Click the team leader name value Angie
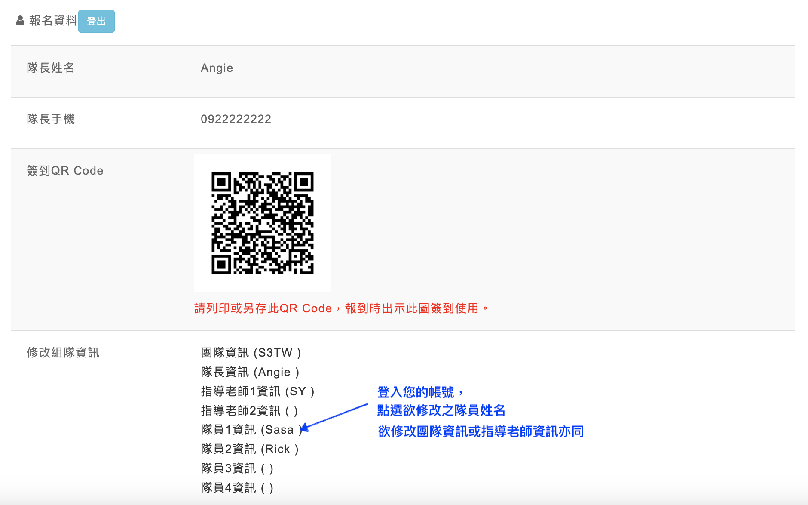 [217, 68]
